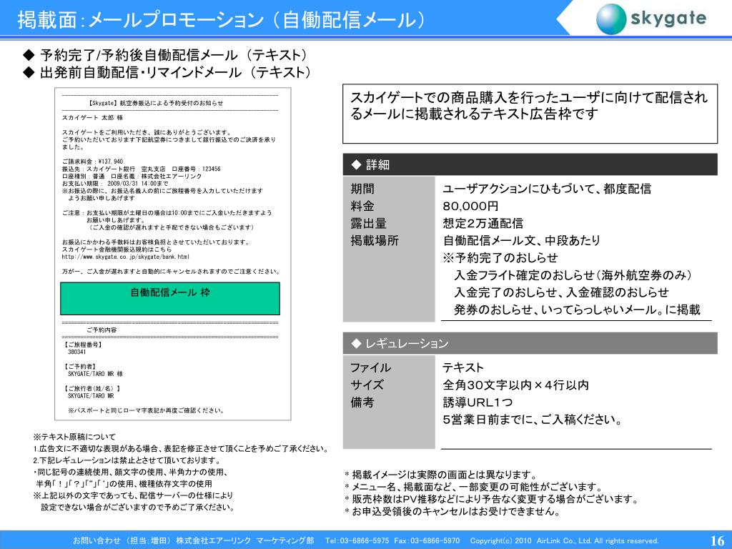Click the "【ご旅行者(姓/名)】" label

pos(91,388)
